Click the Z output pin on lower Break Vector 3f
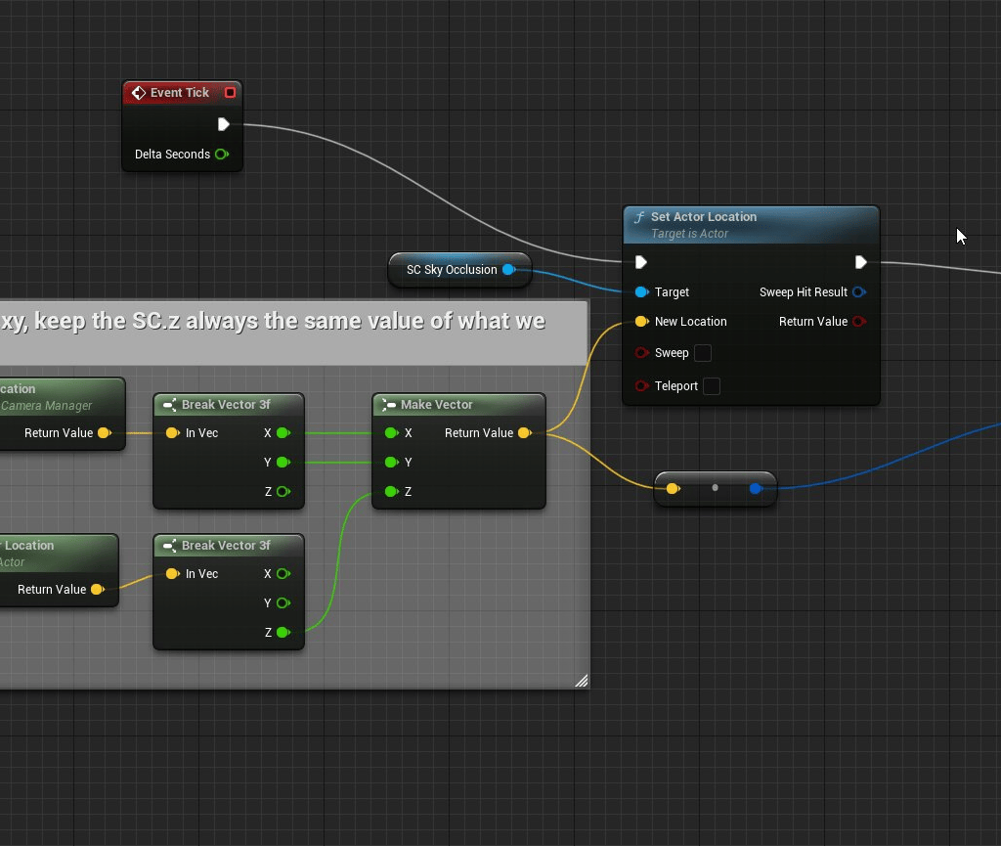The width and height of the screenshot is (1001, 846). (283, 632)
